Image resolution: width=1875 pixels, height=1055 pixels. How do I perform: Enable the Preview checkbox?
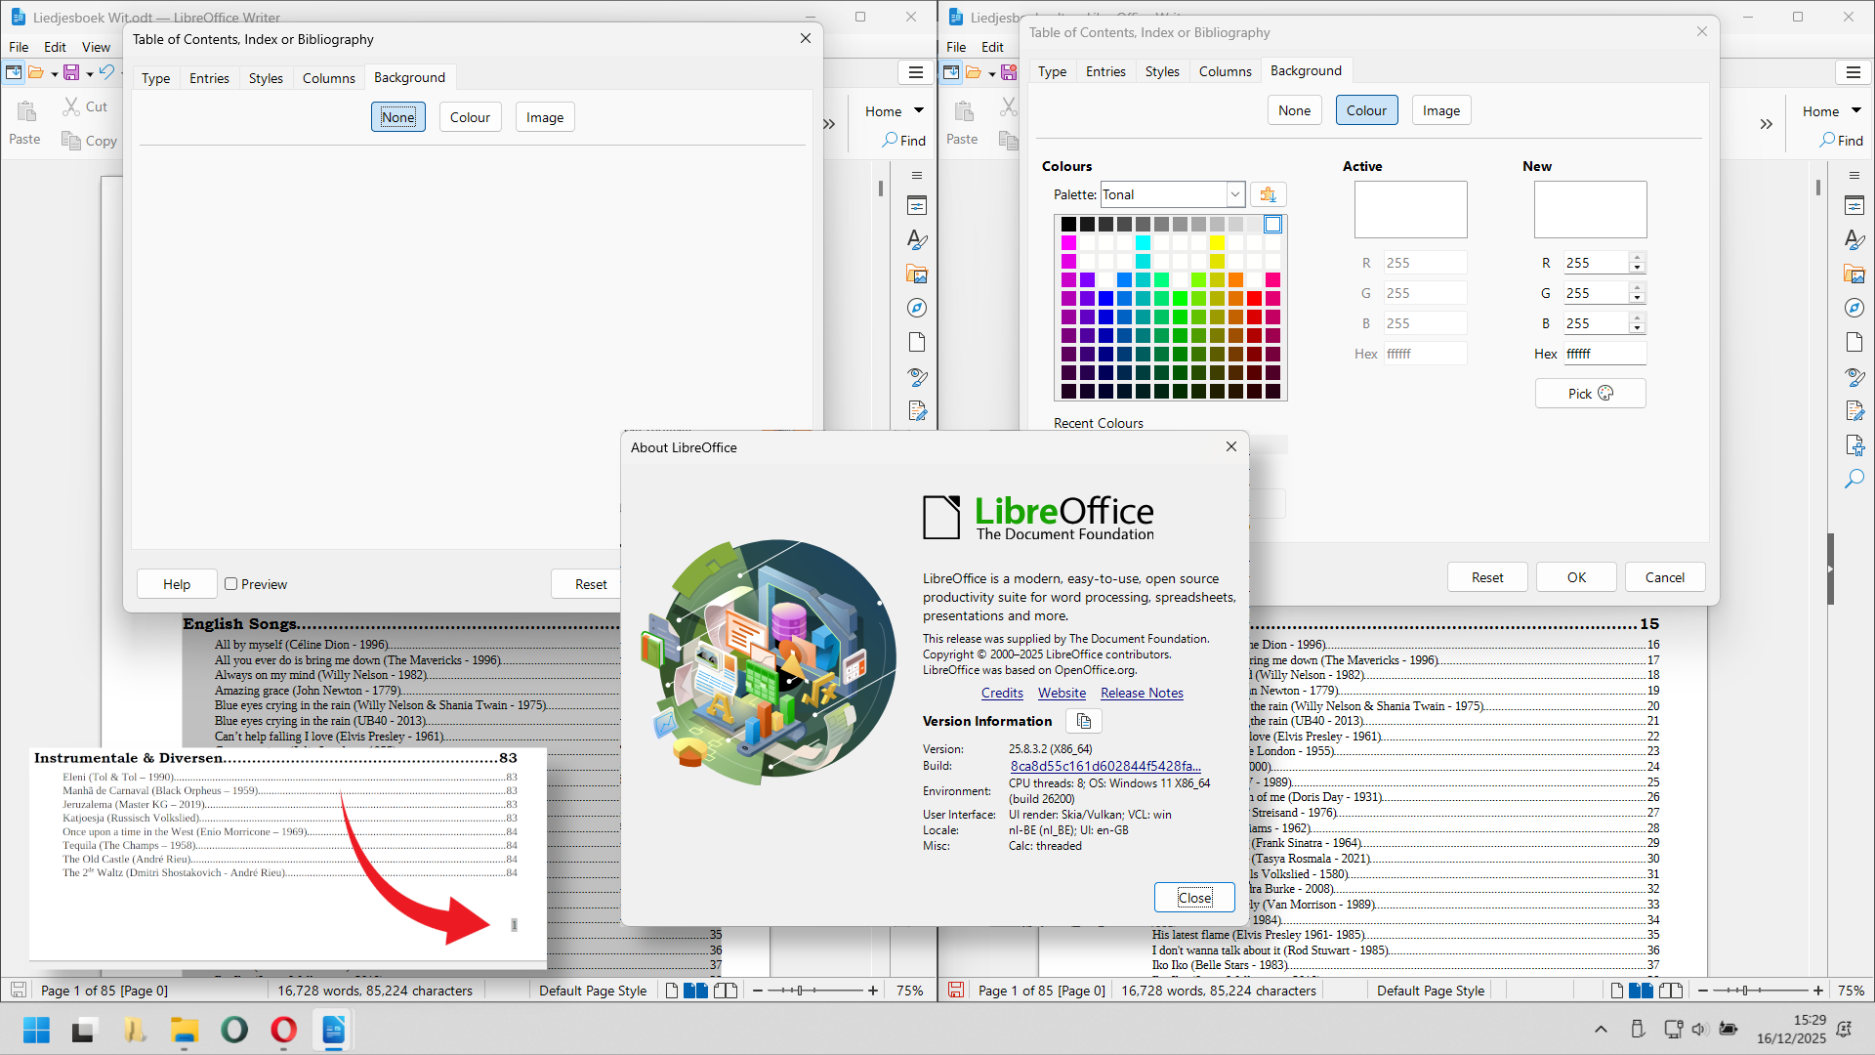[x=231, y=584]
